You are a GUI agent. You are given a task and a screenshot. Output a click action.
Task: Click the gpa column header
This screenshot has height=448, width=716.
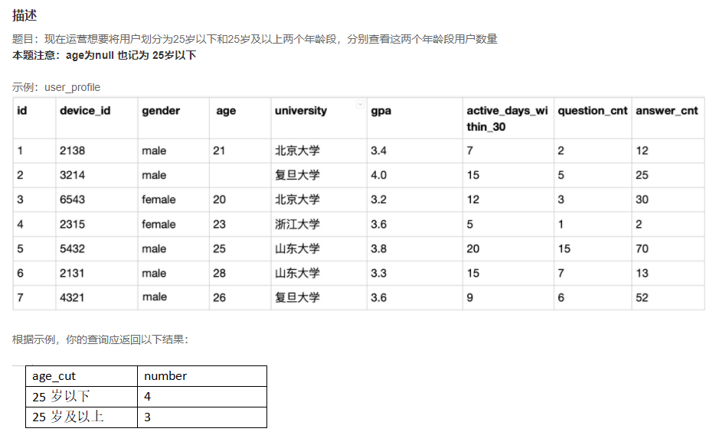tap(380, 110)
